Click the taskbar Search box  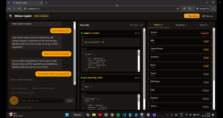coord(77,115)
